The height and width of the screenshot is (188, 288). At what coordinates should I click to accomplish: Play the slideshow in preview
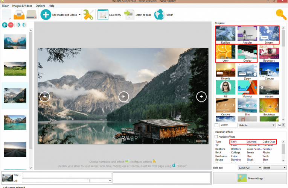123,97
